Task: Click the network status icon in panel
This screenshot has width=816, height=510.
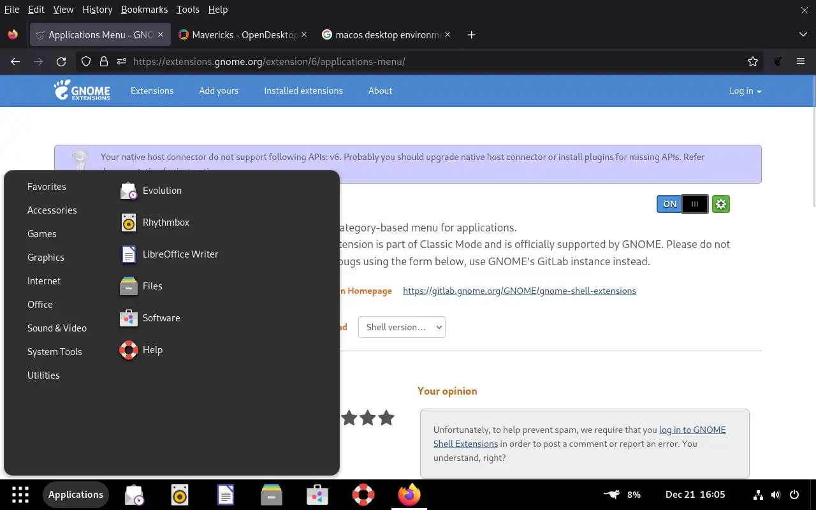Action: tap(758, 495)
